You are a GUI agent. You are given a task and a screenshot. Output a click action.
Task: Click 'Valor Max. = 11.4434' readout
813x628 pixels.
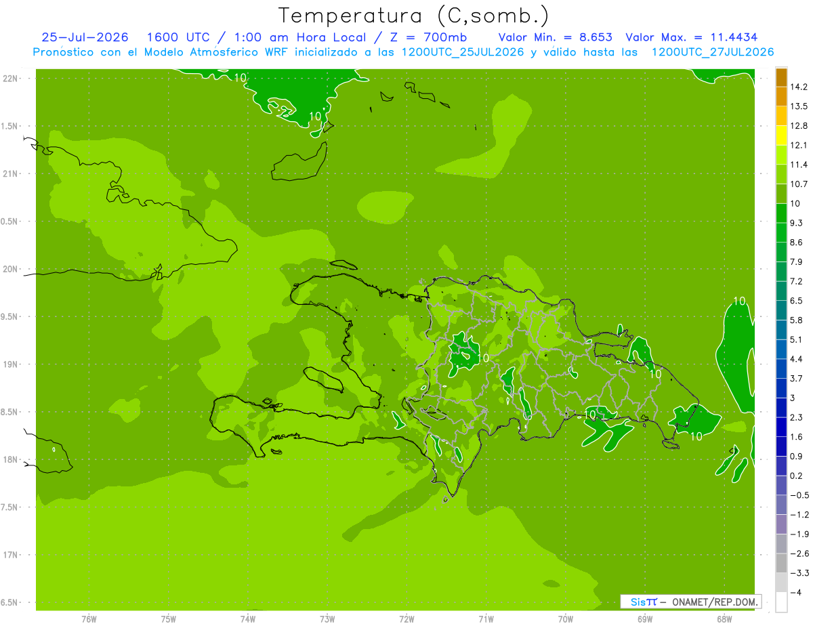point(692,37)
